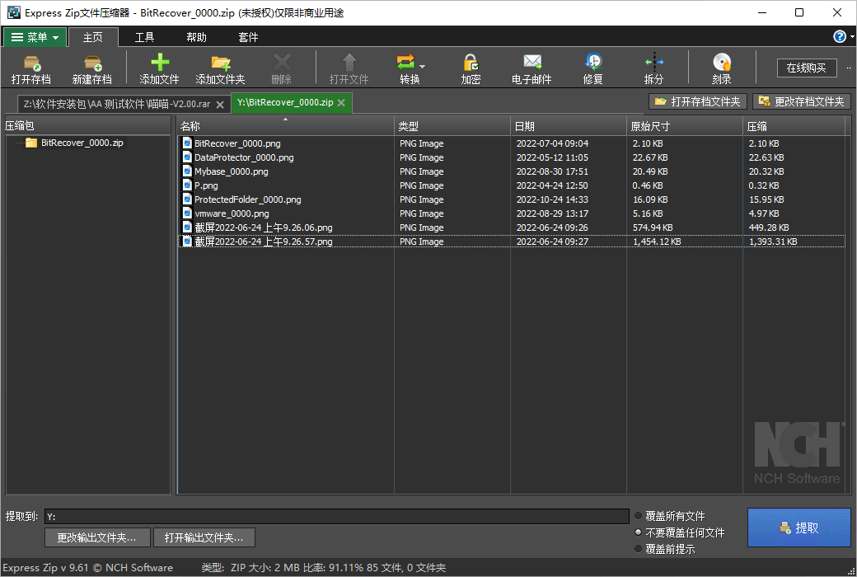Click the date 2022-10-24 14:33
The image size is (857, 577).
[552, 199]
